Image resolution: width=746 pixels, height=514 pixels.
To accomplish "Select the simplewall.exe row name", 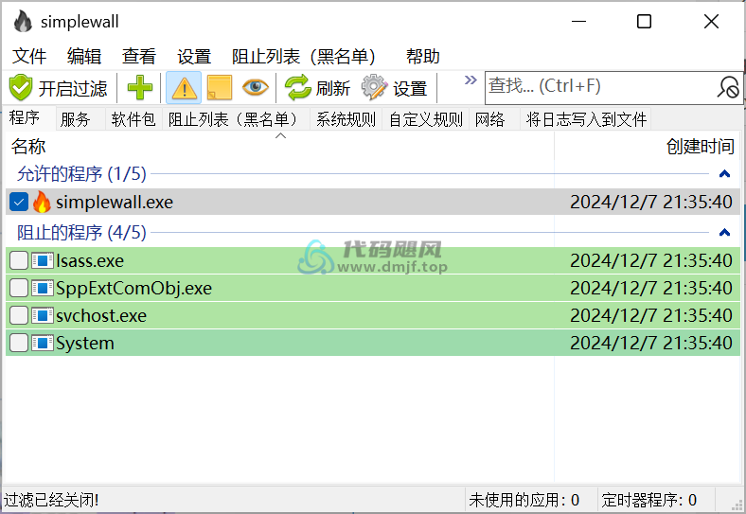I will coord(115,203).
